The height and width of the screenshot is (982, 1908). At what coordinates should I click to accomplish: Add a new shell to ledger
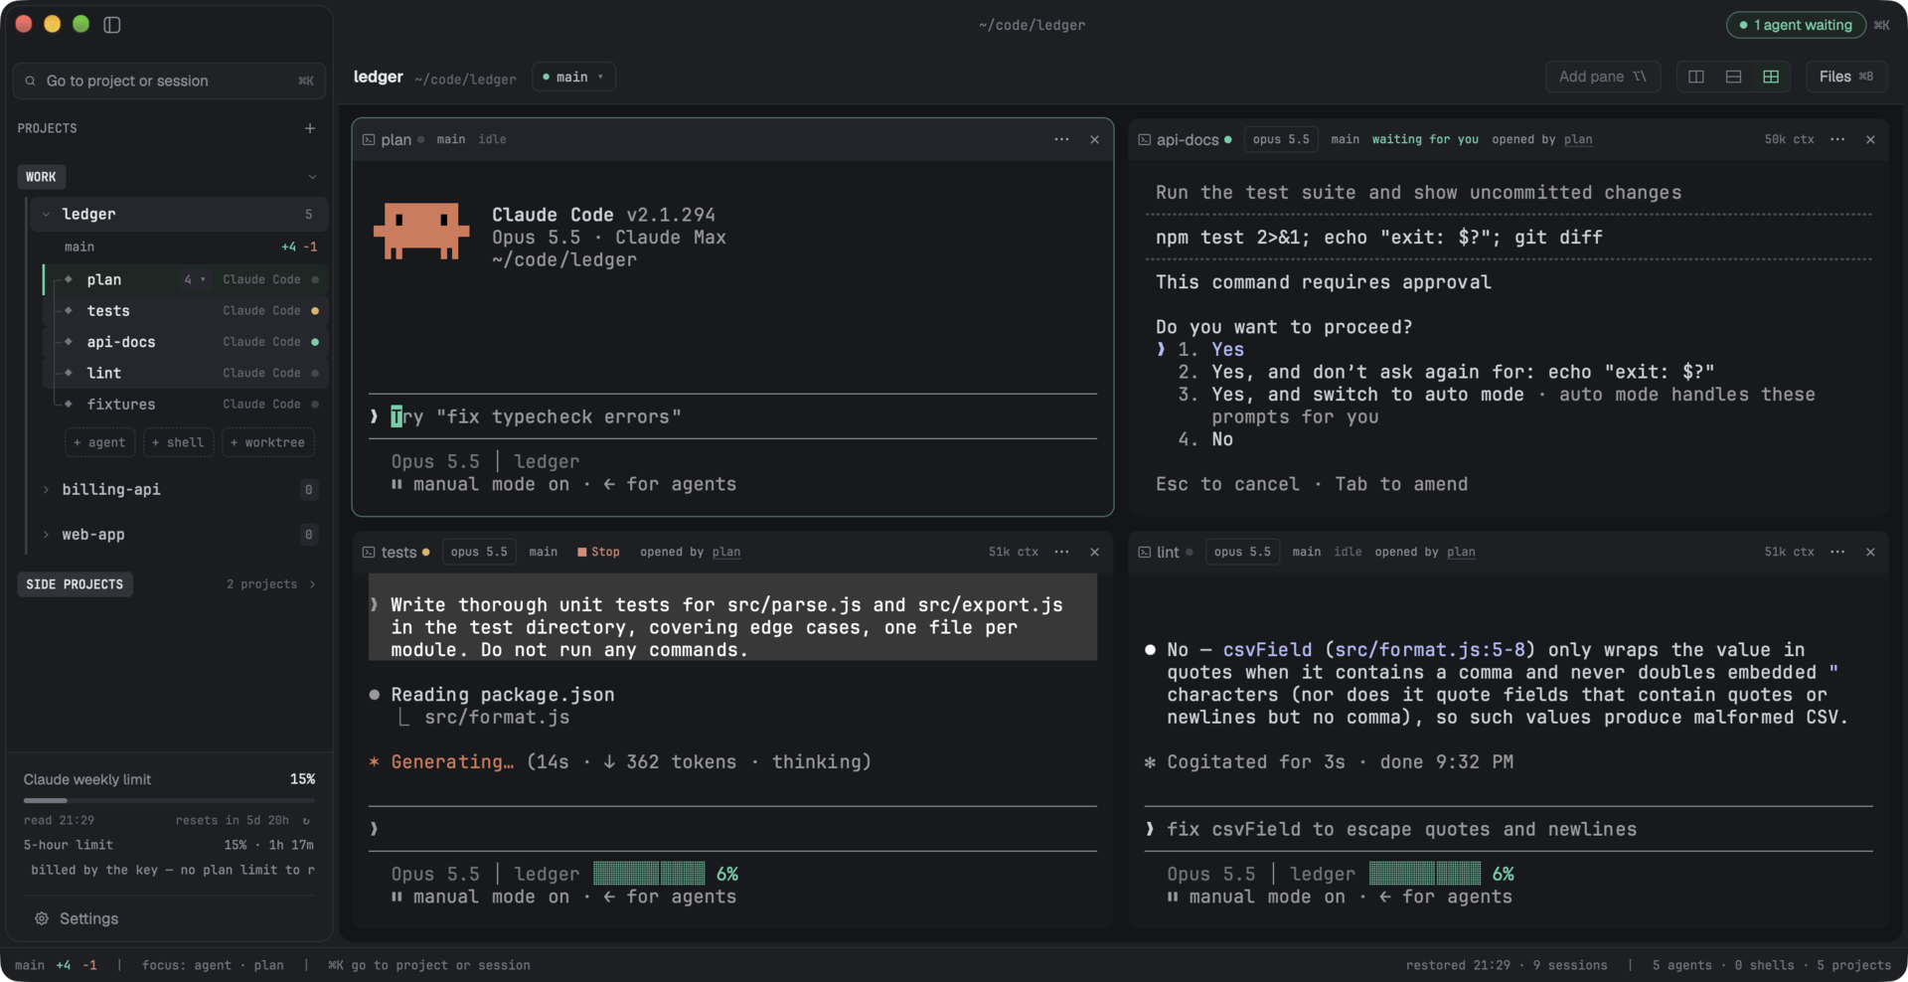179,442
